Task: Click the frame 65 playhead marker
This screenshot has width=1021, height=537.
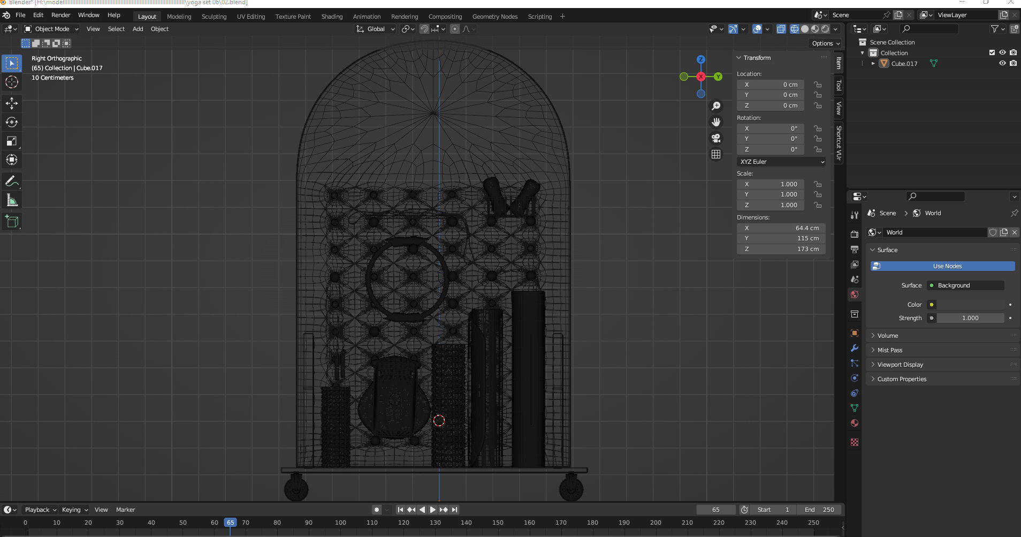Action: (x=230, y=523)
